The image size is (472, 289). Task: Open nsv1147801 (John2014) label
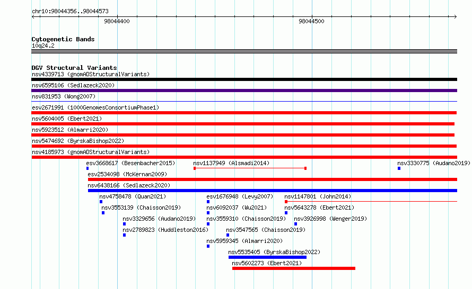pyautogui.click(x=318, y=196)
